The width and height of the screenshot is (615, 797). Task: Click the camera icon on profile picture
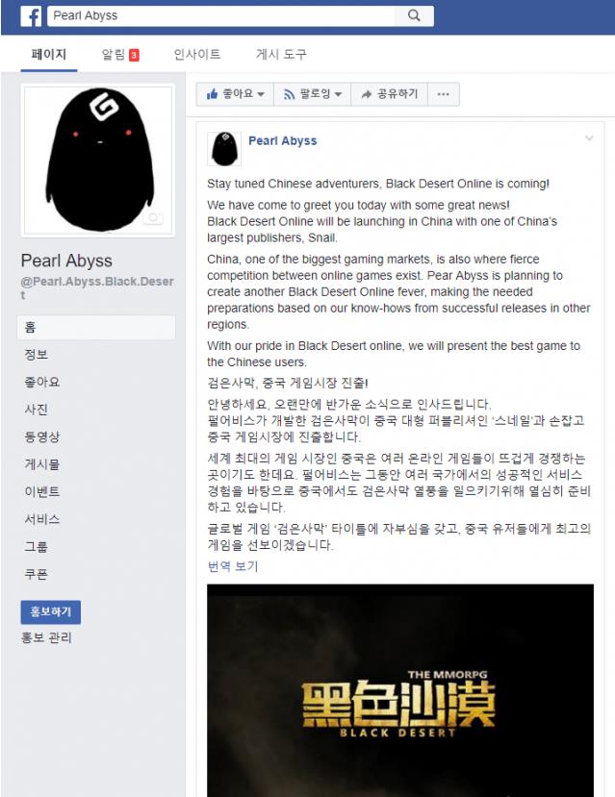coord(153,218)
